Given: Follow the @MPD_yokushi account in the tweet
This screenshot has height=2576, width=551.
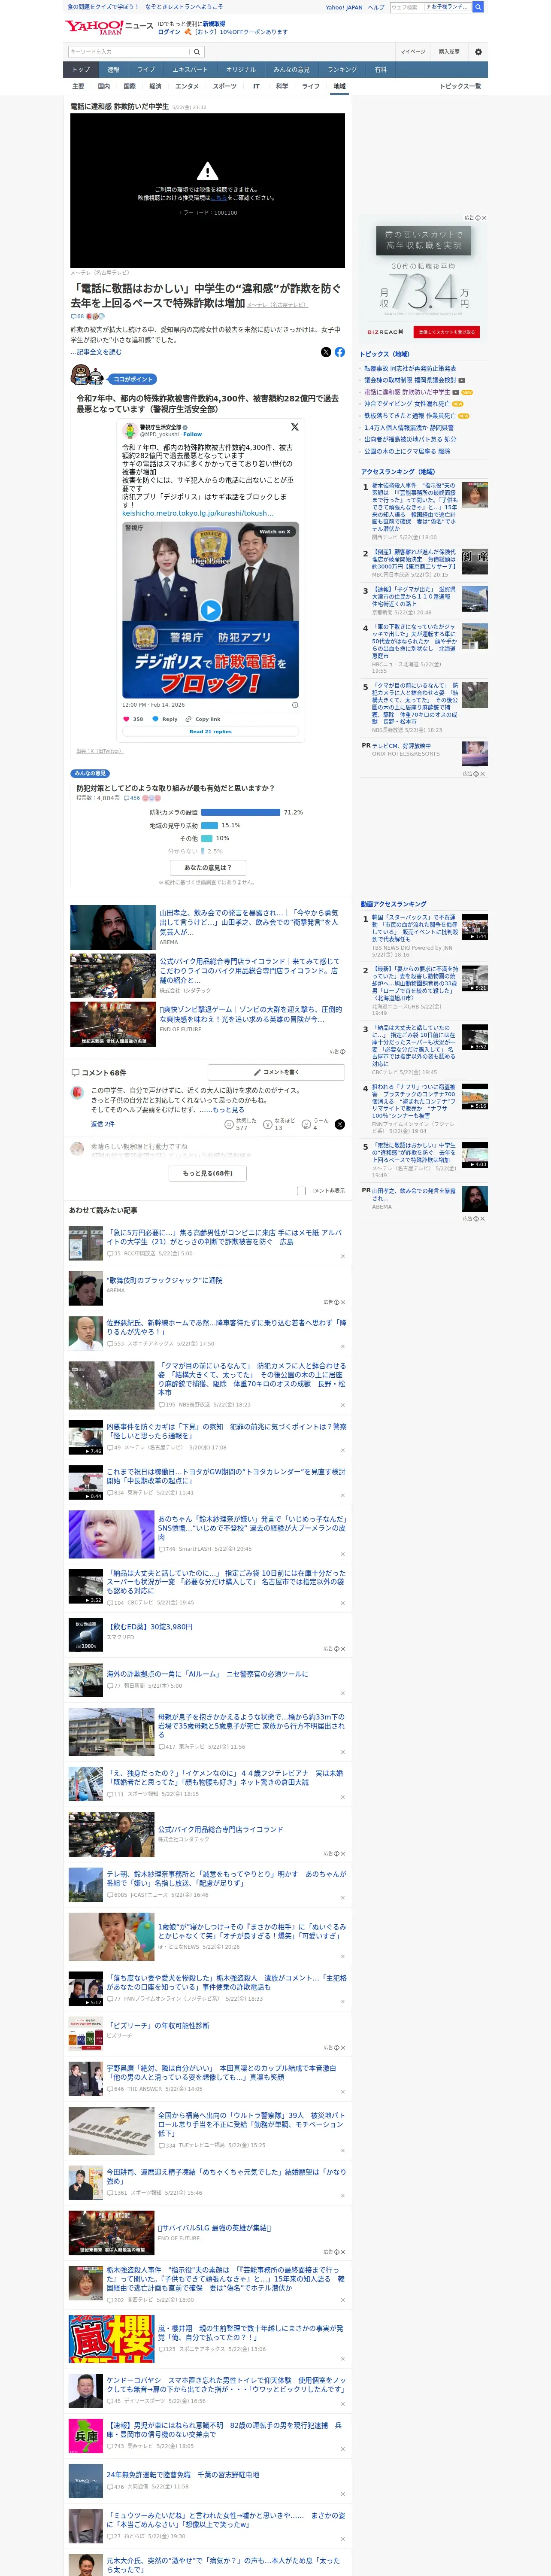Looking at the screenshot, I should click(192, 434).
